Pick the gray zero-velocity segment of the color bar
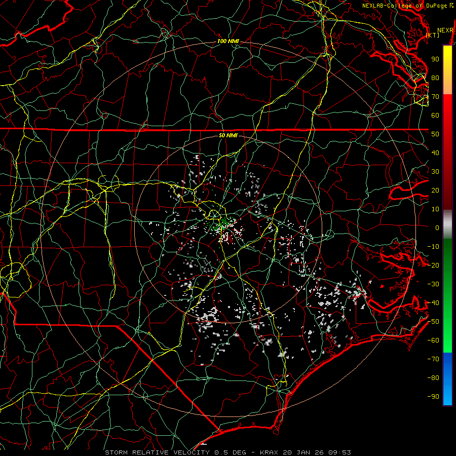 pyautogui.click(x=447, y=224)
